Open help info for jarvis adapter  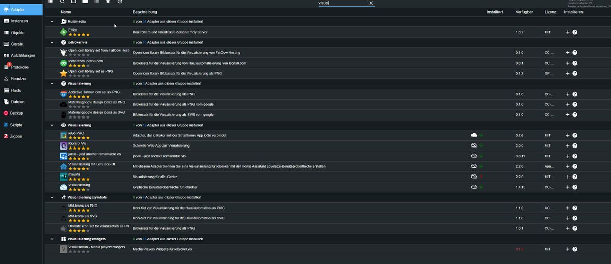point(575,156)
